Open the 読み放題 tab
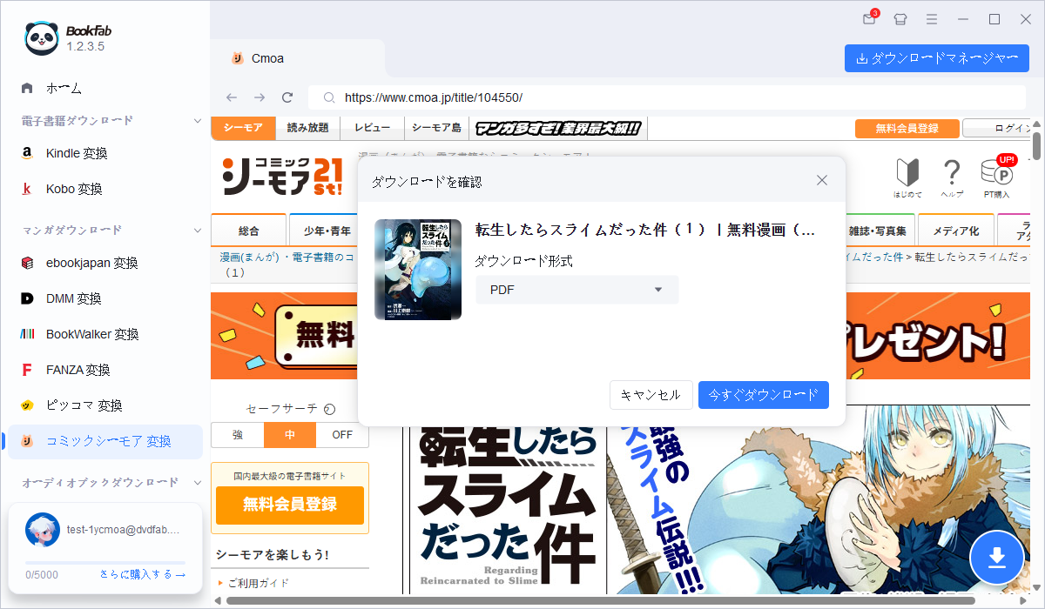The width and height of the screenshot is (1045, 609). pos(308,128)
